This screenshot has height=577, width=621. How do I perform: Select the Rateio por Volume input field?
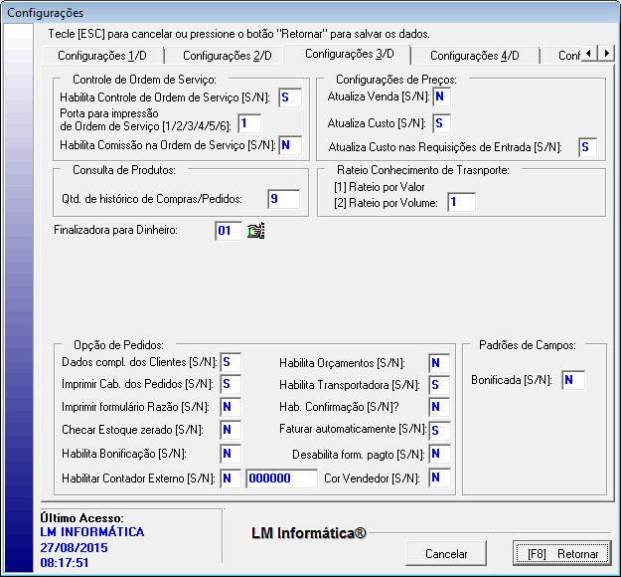click(461, 202)
